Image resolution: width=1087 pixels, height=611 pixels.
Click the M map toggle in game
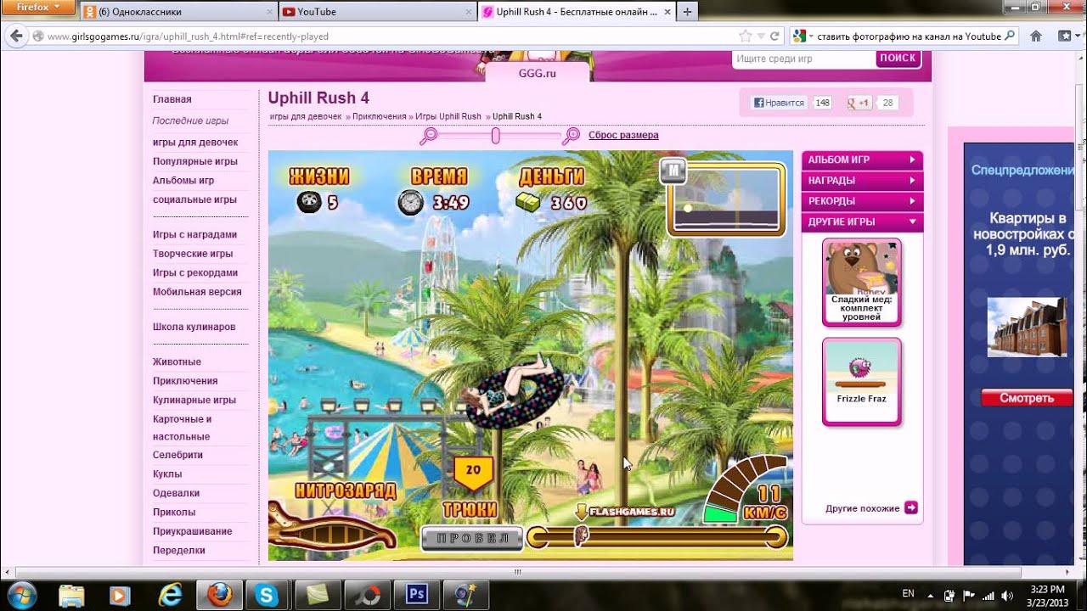tap(673, 171)
